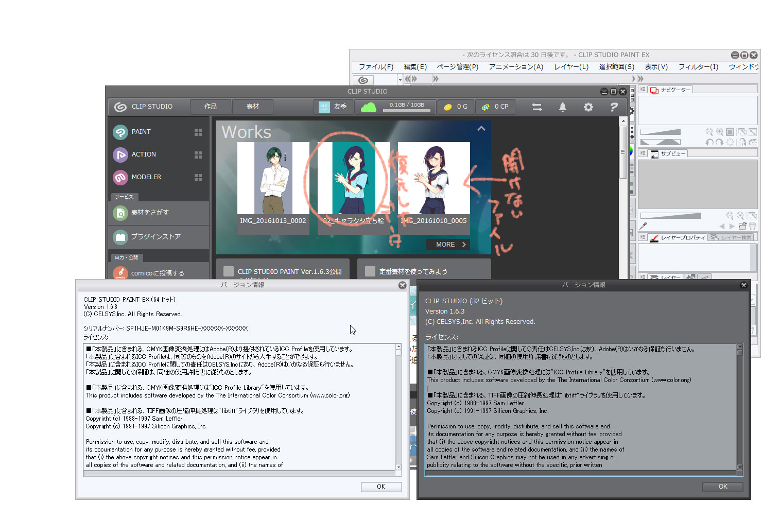Click the green cloud storage icon
Viewport: 780px width, 519px height.
(x=369, y=107)
